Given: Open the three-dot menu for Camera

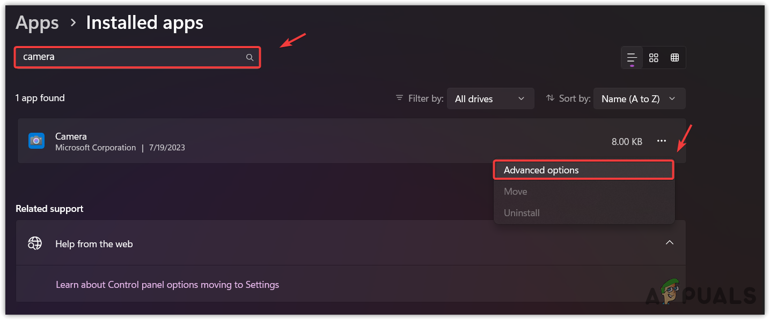Looking at the screenshot, I should click(662, 141).
